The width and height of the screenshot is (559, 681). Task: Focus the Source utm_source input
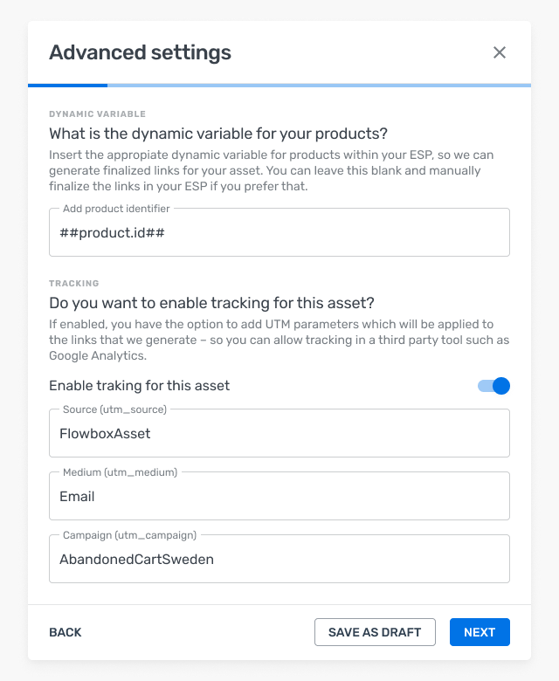pos(279,433)
